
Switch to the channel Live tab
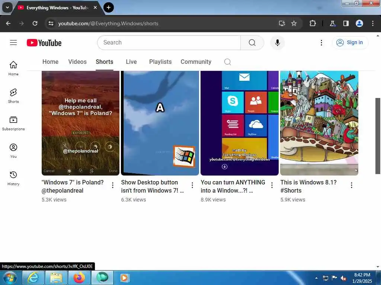(x=131, y=62)
